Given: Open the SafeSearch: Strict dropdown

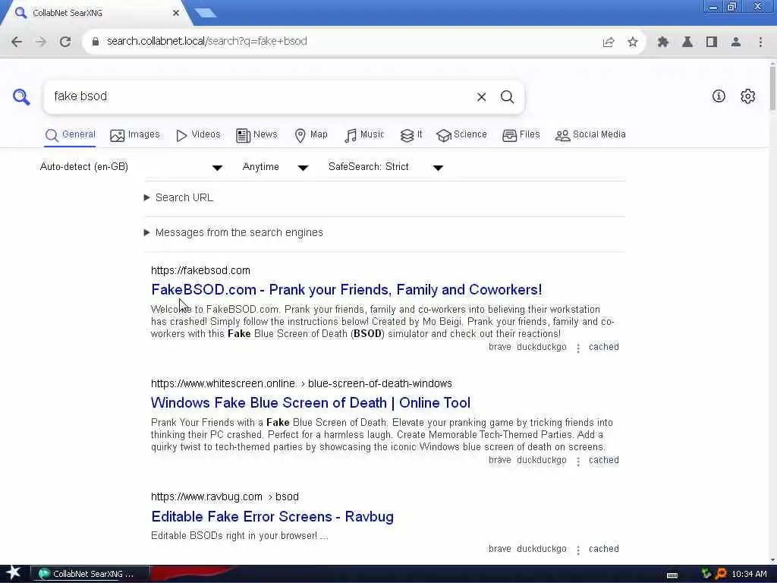Looking at the screenshot, I should (385, 167).
